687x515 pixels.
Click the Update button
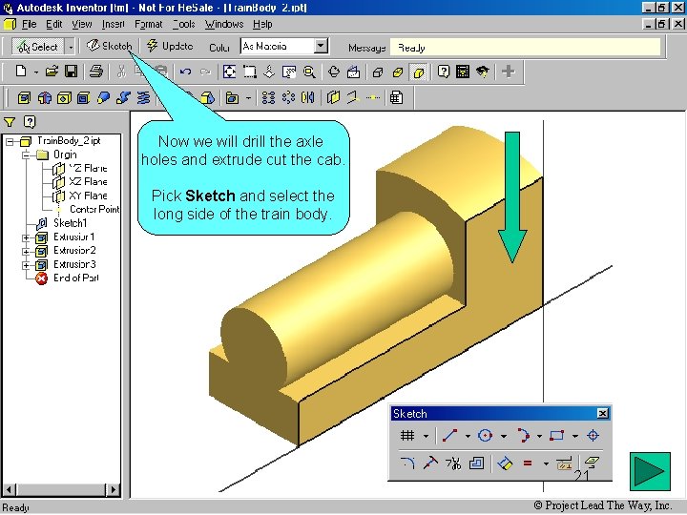[x=170, y=46]
